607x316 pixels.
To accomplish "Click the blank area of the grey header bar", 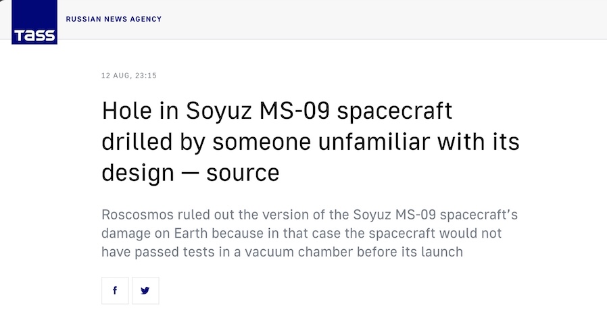I will tap(383, 20).
